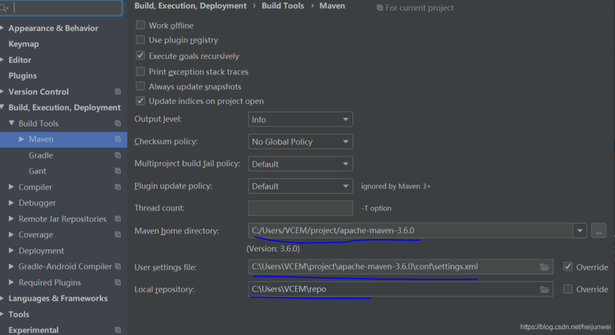The height and width of the screenshot is (335, 615).
Task: Open the Maven home directory dropdown arrow
Action: (x=579, y=231)
